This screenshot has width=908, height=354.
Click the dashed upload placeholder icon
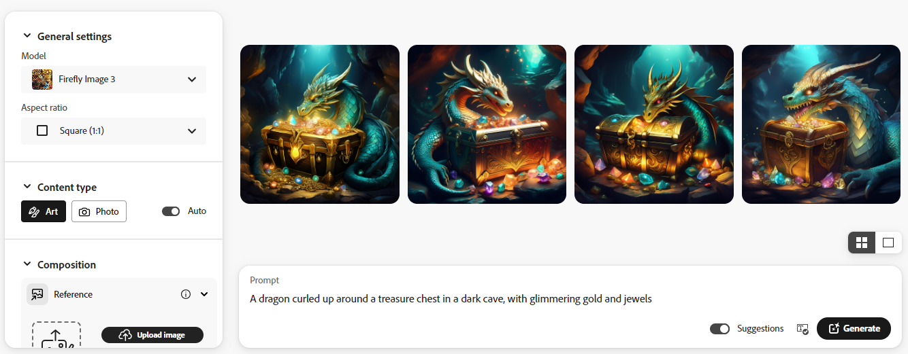56,336
